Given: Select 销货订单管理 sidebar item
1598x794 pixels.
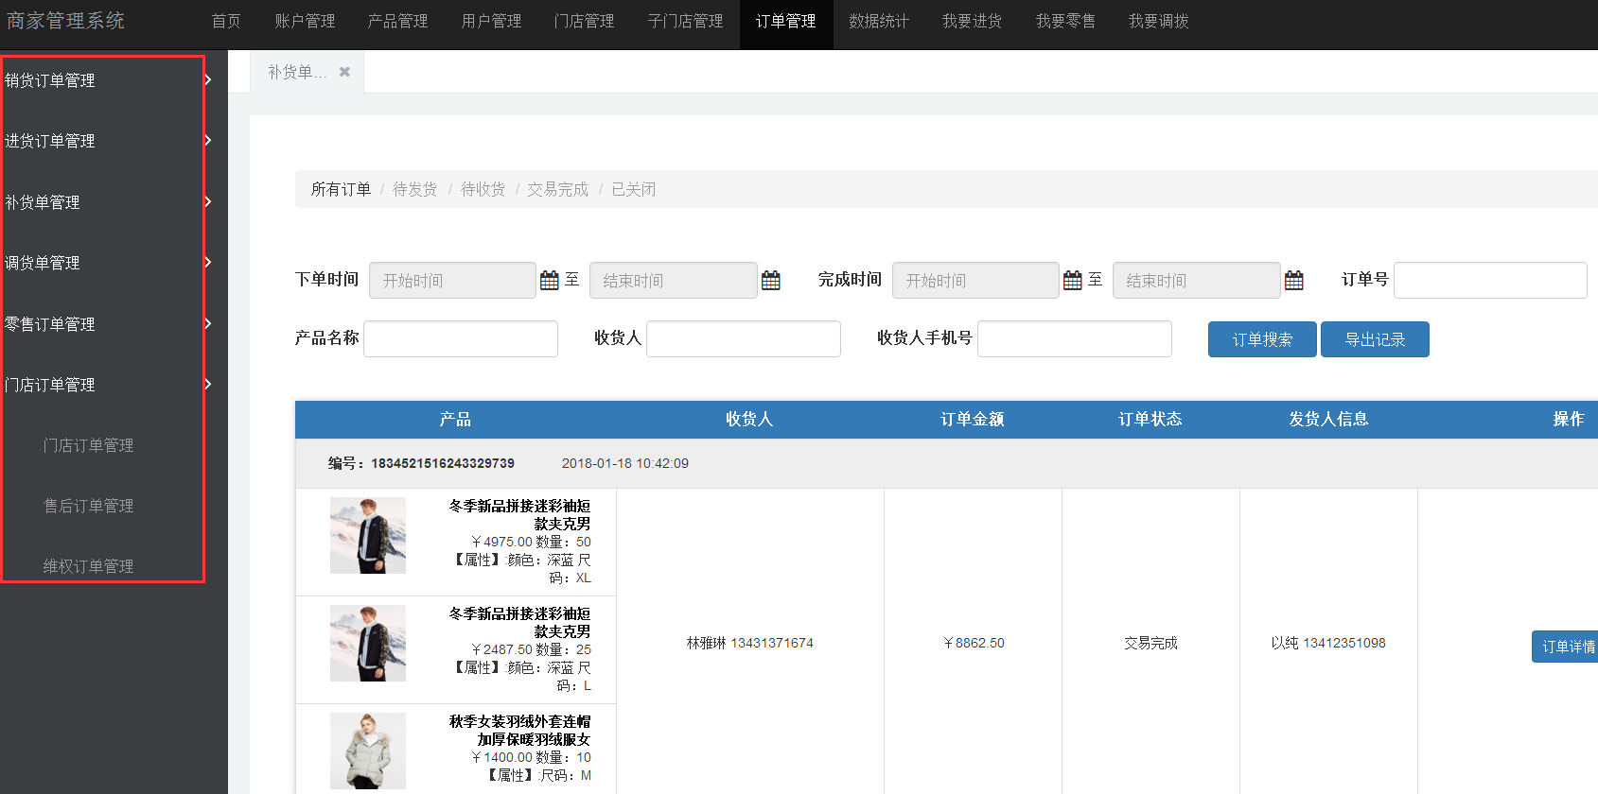Looking at the screenshot, I should click(x=50, y=80).
